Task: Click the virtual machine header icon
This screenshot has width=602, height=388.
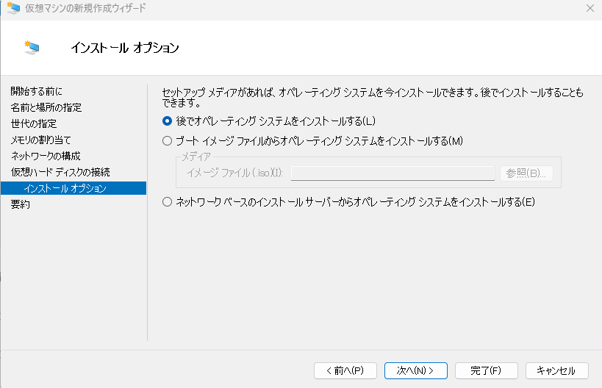Action: pos(32,48)
